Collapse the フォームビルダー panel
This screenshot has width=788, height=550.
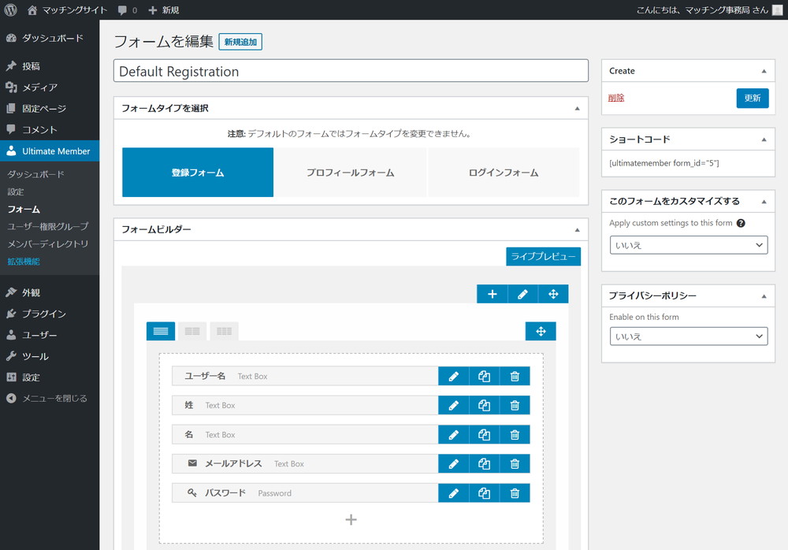[577, 229]
